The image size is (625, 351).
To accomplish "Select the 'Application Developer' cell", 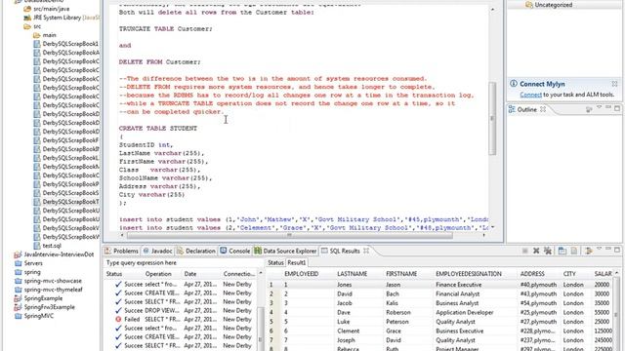I will click(465, 312).
